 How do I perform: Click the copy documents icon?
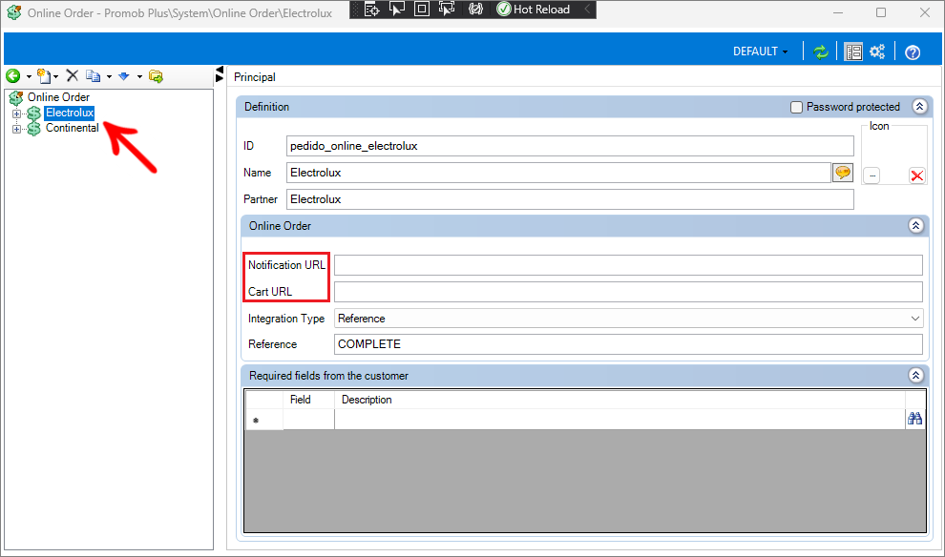point(93,76)
